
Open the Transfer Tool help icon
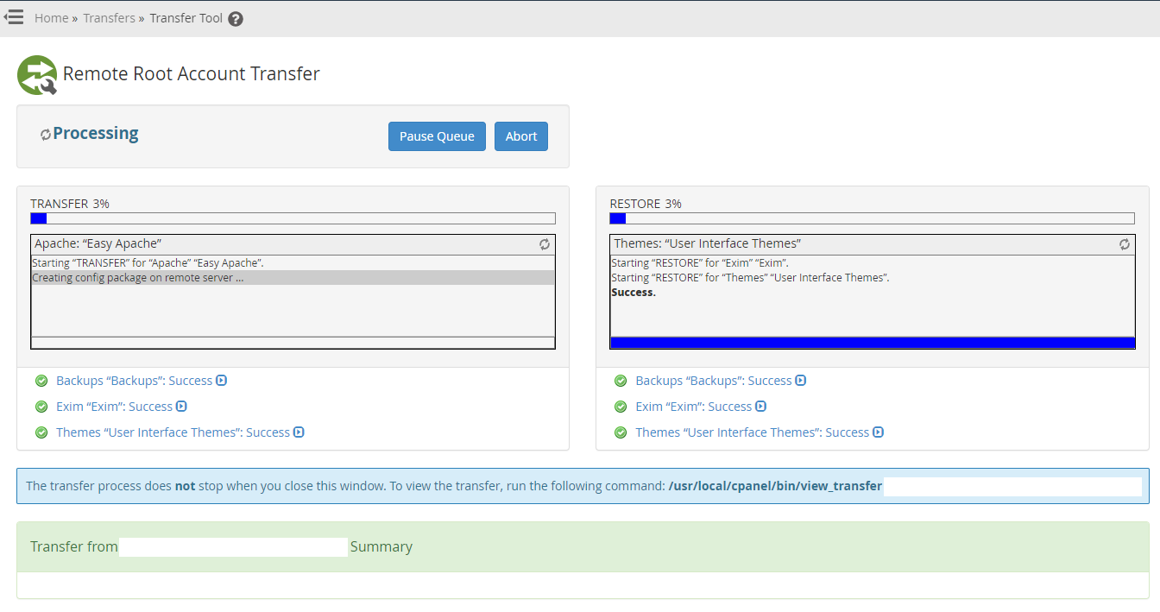coord(236,19)
